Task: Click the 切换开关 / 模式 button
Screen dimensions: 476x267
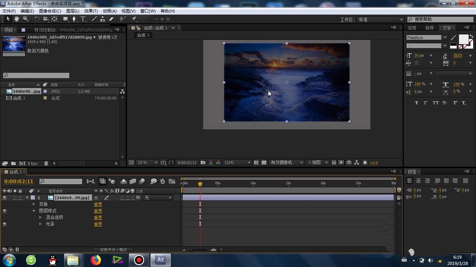Action: 113,249
